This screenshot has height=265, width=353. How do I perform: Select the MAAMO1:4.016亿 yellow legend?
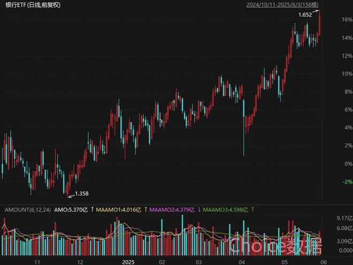(x=118, y=210)
